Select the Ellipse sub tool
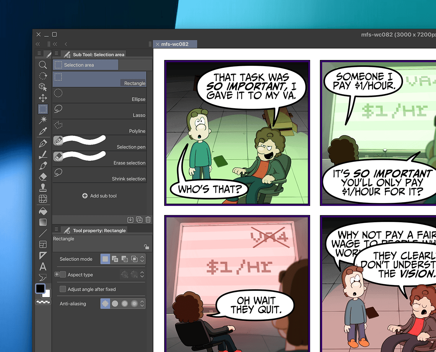 [x=99, y=95]
